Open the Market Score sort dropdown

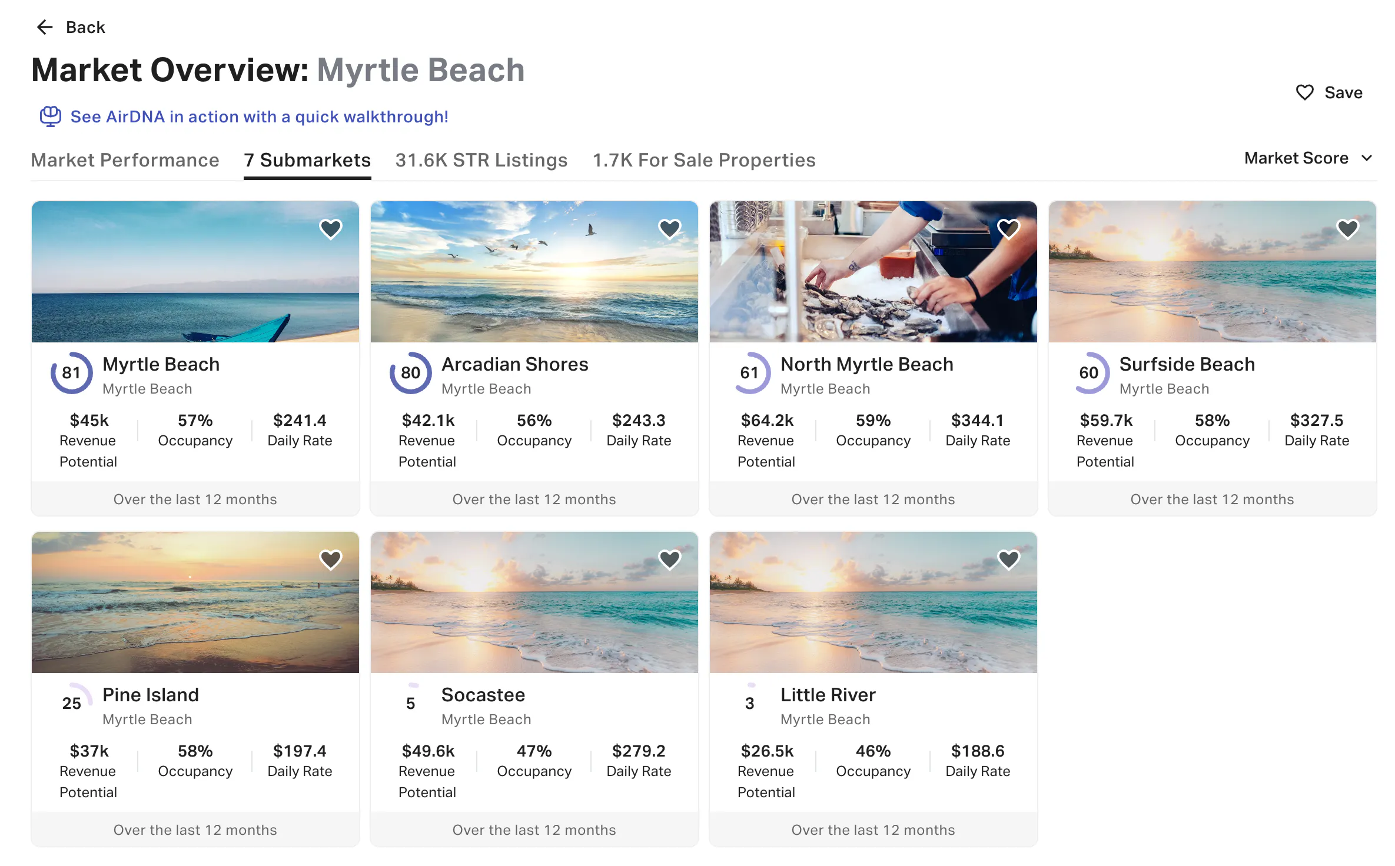coord(1308,158)
